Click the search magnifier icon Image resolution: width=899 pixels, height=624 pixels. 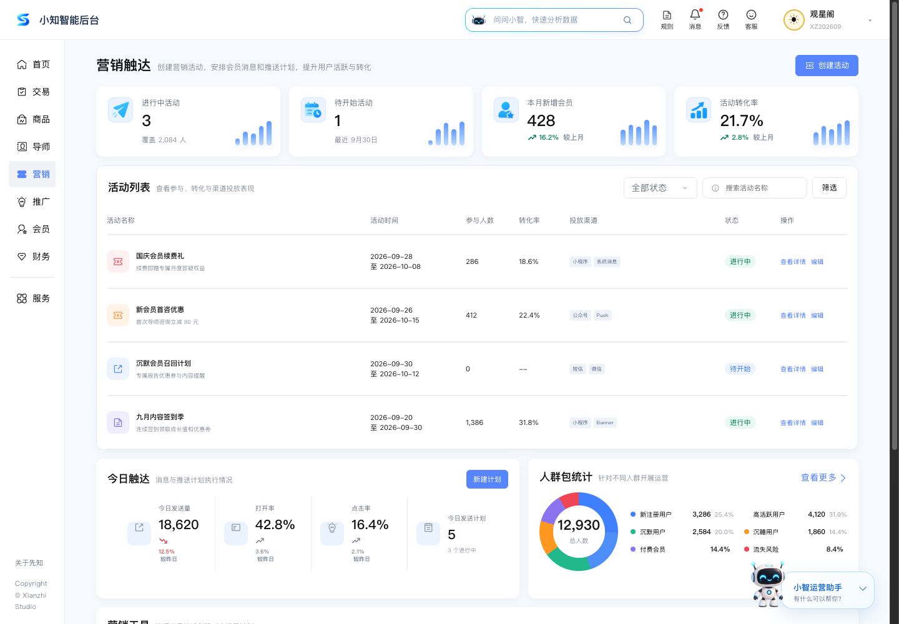[x=627, y=20]
